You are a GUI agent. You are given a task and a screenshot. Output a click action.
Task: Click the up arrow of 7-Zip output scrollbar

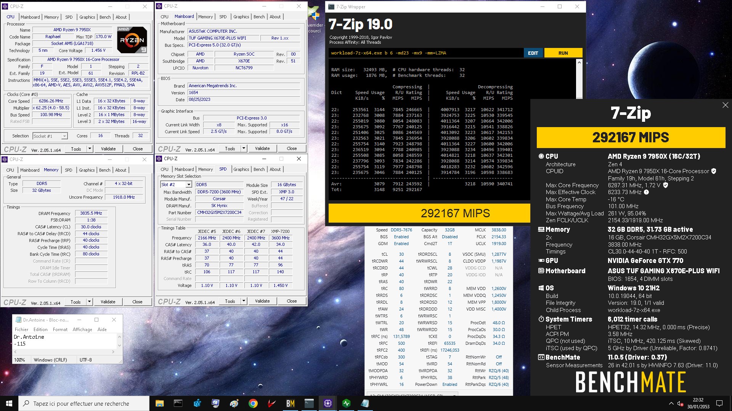coord(579,62)
